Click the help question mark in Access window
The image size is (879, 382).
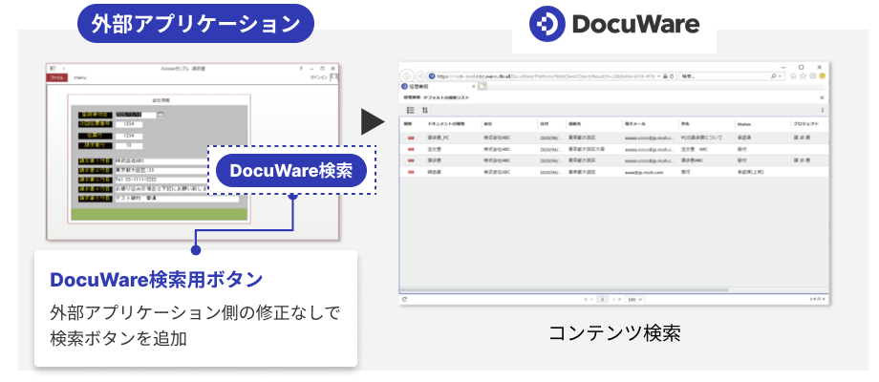302,68
